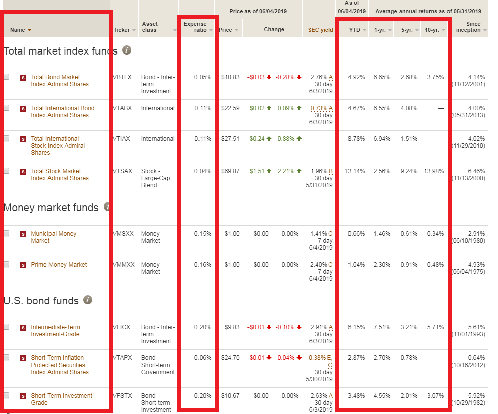Open Total International Stock Index Admiral Shares
Image resolution: width=498 pixels, height=414 pixels.
(x=58, y=146)
